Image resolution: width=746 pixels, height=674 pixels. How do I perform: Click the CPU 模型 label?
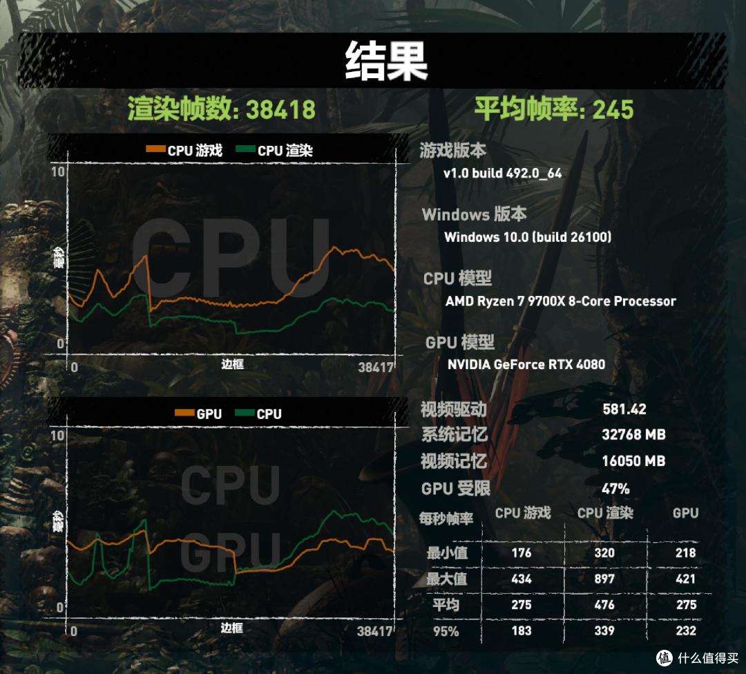coord(457,279)
